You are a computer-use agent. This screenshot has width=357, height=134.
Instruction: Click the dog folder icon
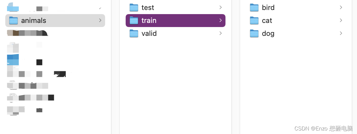click(x=254, y=33)
